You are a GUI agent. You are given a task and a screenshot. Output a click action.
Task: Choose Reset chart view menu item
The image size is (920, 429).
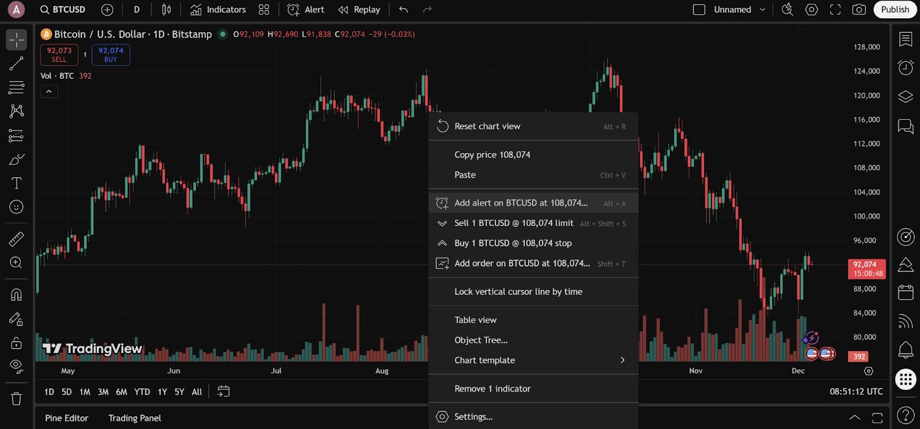tap(487, 127)
